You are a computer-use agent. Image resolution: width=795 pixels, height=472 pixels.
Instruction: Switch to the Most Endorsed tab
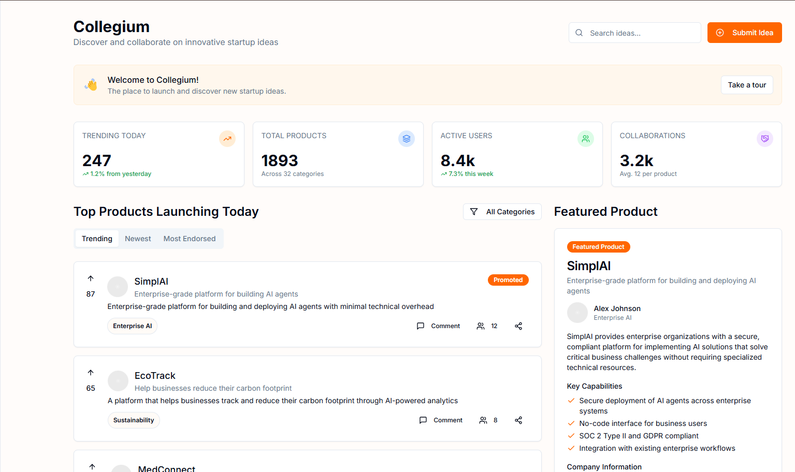(190, 239)
